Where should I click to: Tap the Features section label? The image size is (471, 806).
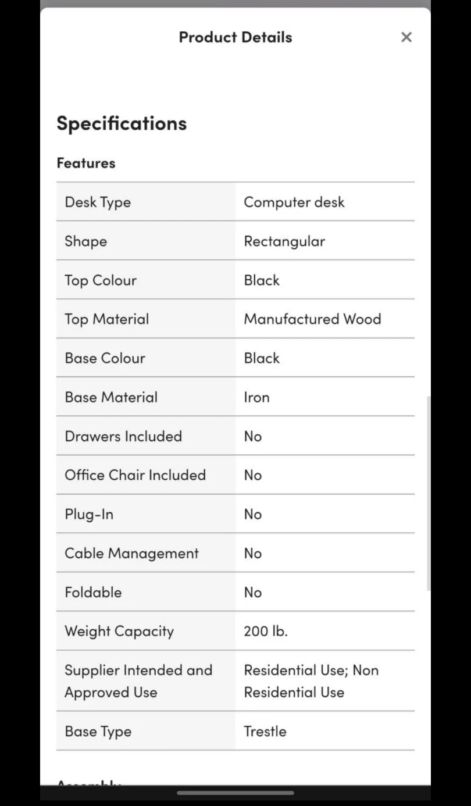pyautogui.click(x=86, y=163)
